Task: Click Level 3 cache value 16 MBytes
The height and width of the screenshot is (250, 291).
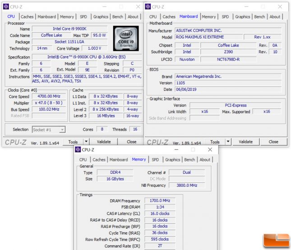Action: 106,116
